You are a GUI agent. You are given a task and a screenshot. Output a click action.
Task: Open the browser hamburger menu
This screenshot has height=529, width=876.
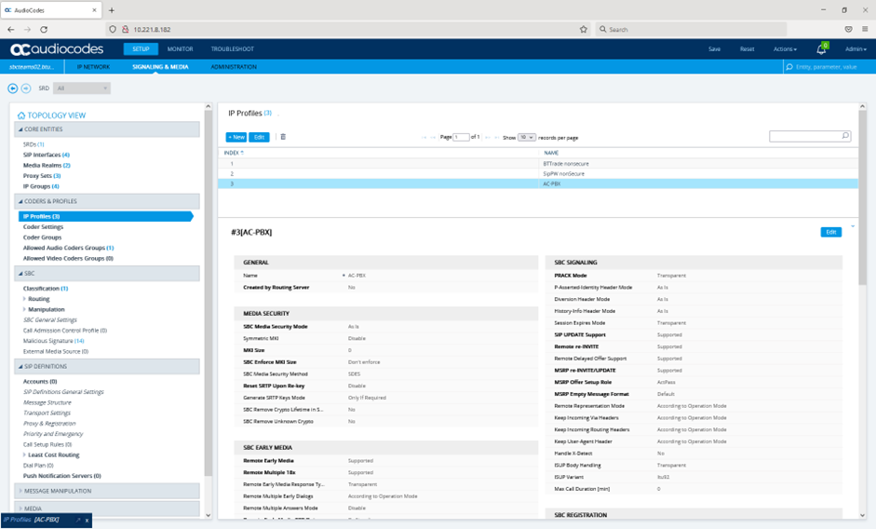click(865, 29)
